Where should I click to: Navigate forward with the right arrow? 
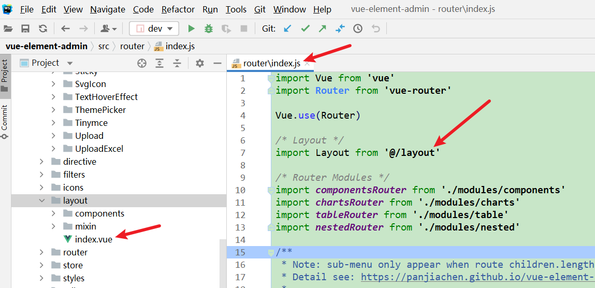coord(83,28)
